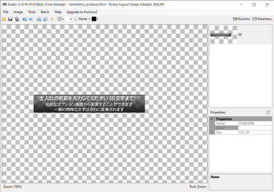274x192 pixels.
Task: Launch Kuriimu from the toolbar
Action: (x=242, y=19)
